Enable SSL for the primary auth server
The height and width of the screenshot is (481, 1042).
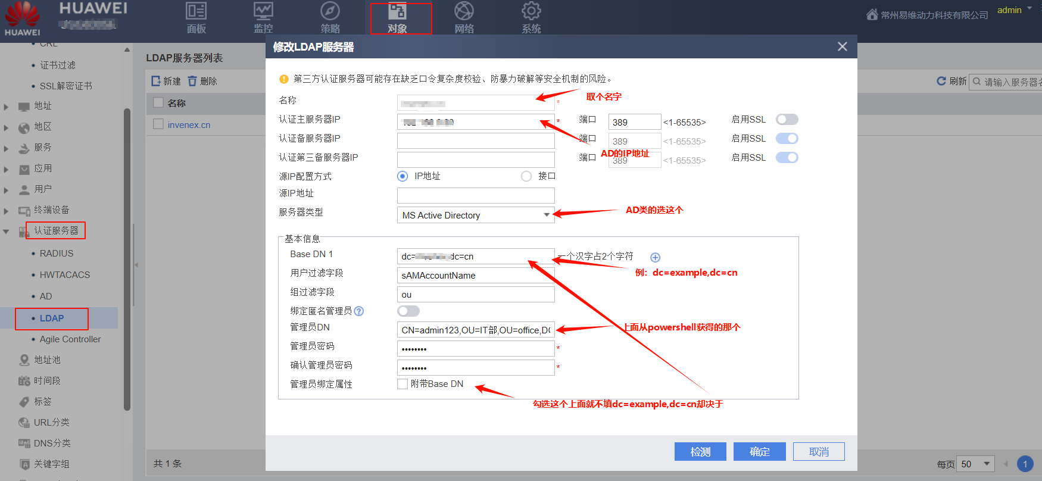click(x=787, y=120)
